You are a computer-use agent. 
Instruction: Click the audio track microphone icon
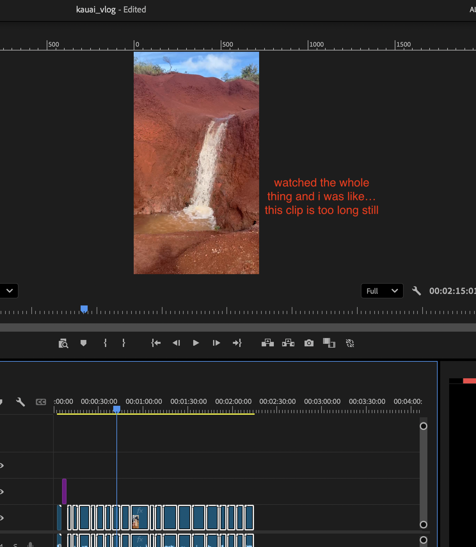tap(30, 544)
